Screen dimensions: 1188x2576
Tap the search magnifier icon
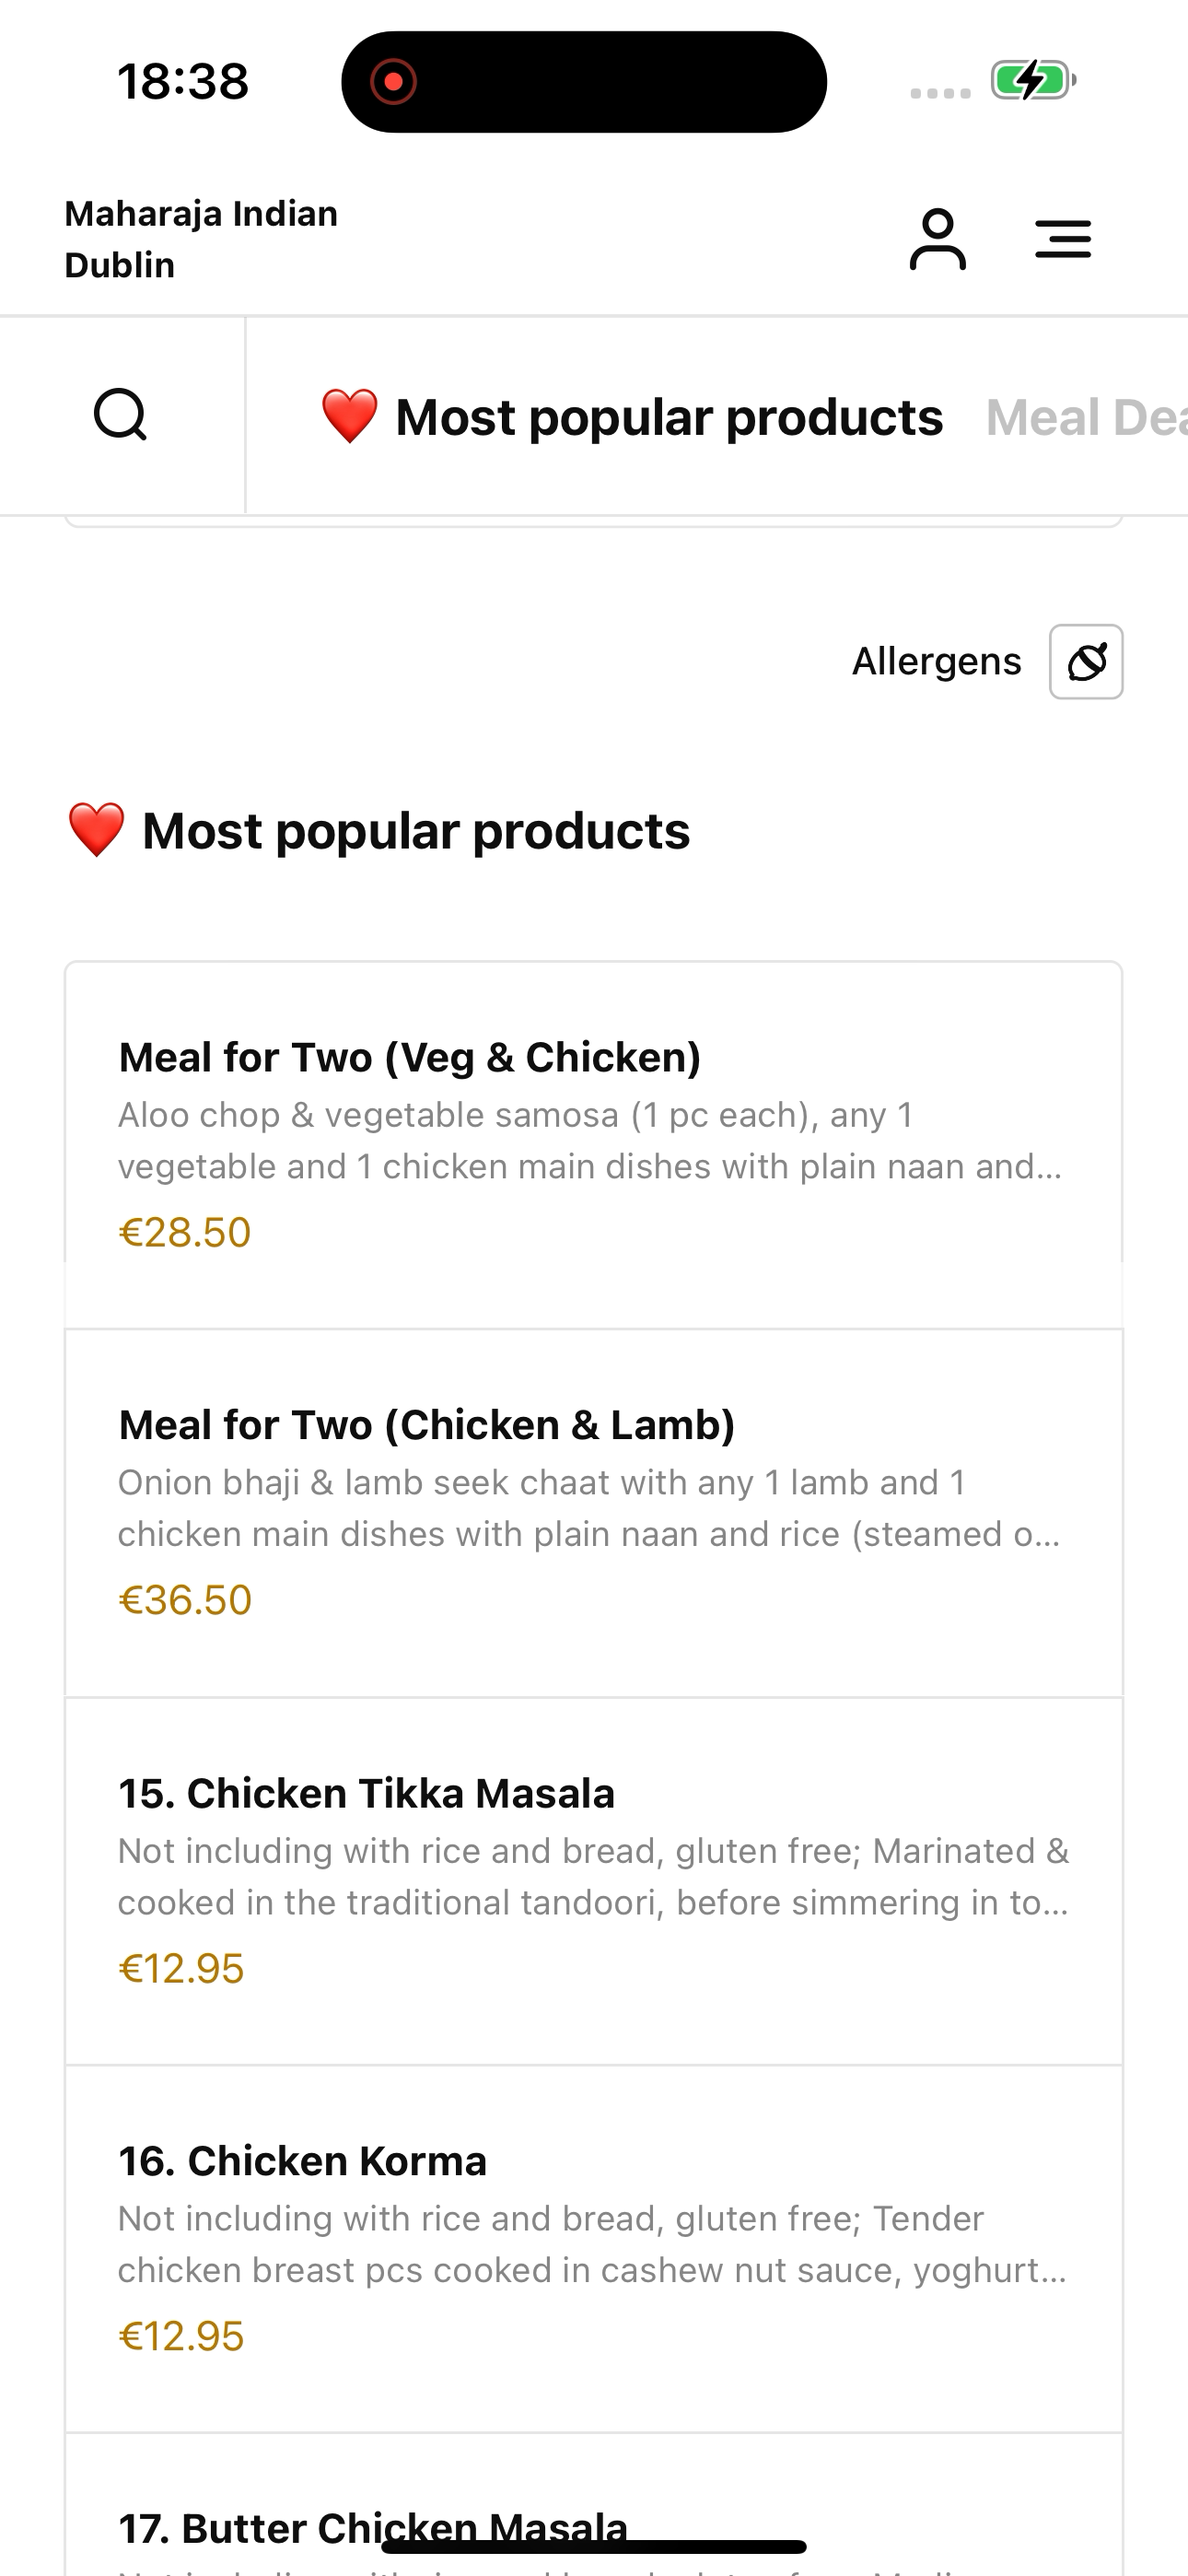coord(121,415)
